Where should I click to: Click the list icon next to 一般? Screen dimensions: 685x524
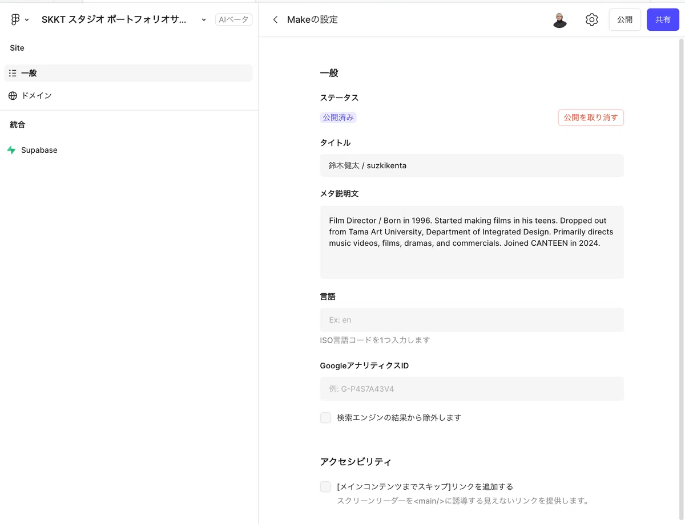pyautogui.click(x=13, y=73)
